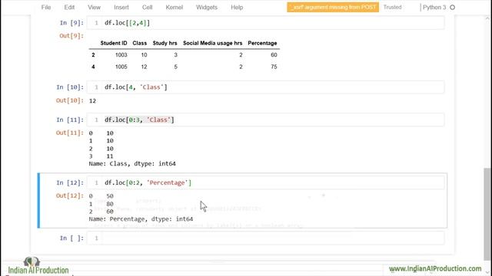Click the Python 3 kernel name
The image size is (492, 276).
point(434,7)
